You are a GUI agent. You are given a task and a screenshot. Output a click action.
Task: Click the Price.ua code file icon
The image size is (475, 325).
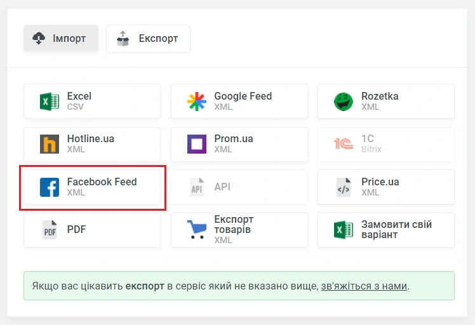pyautogui.click(x=344, y=187)
